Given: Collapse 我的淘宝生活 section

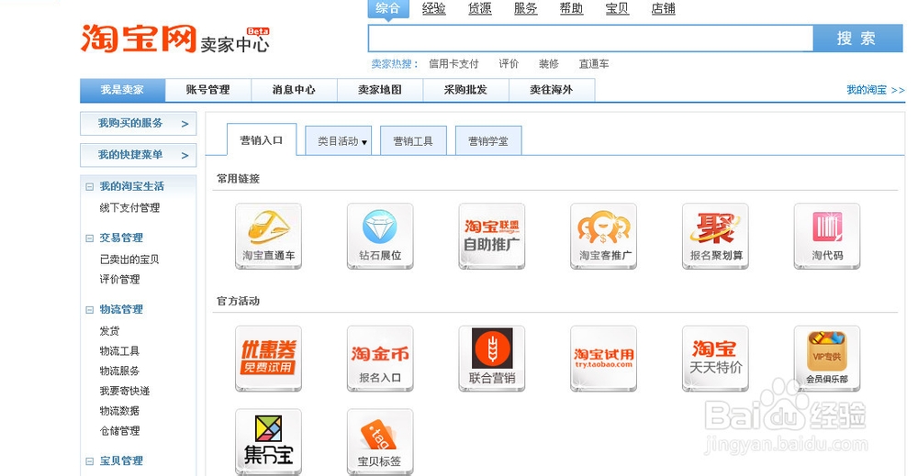Looking at the screenshot, I should 90,187.
